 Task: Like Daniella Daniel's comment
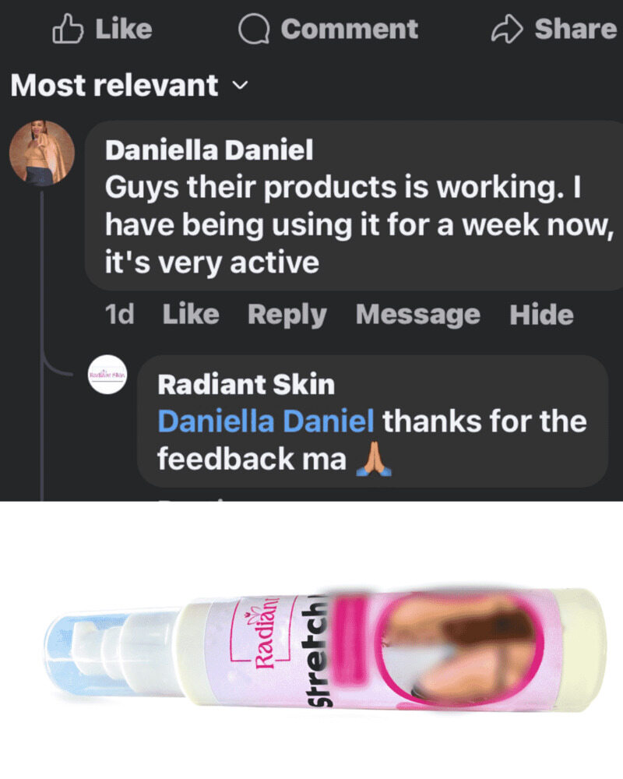191,315
